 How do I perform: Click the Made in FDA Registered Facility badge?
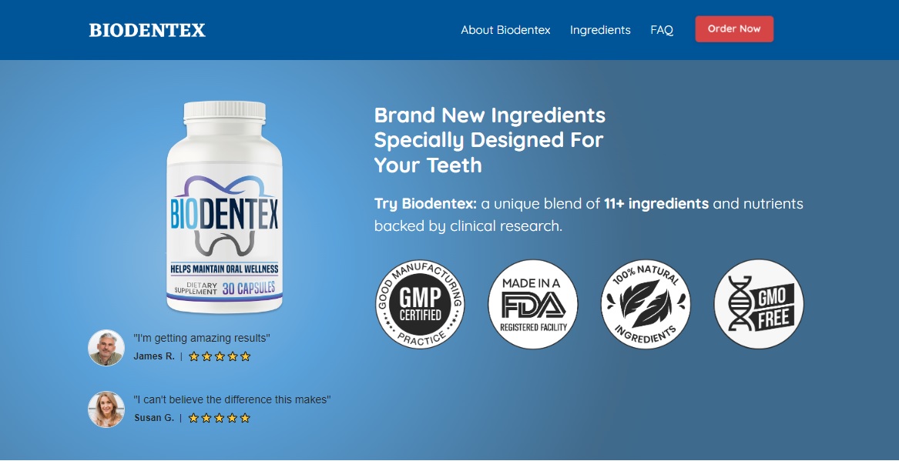point(532,304)
